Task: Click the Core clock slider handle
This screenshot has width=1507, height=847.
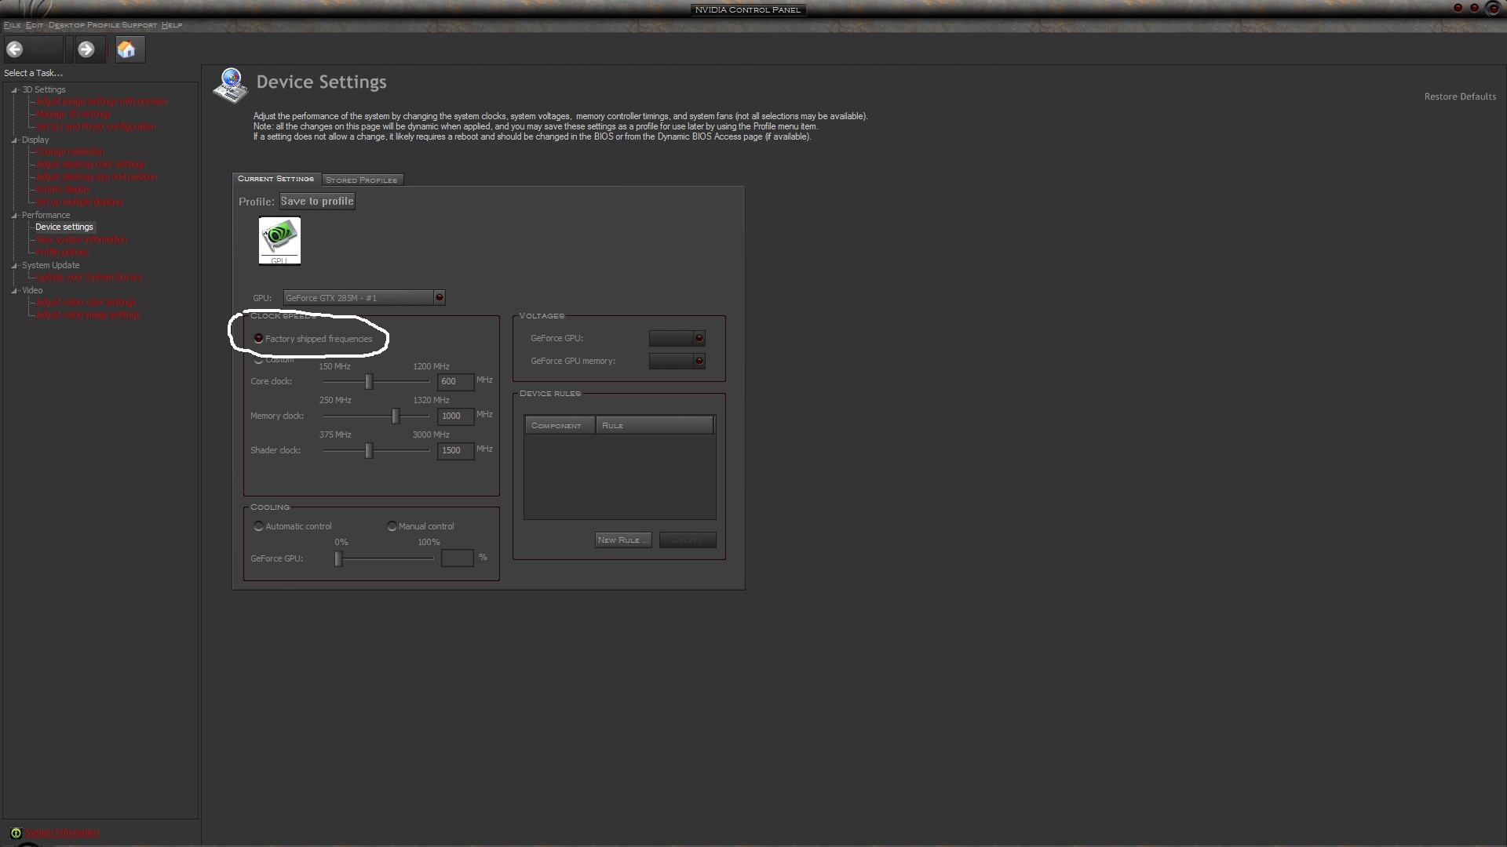Action: [x=369, y=382]
